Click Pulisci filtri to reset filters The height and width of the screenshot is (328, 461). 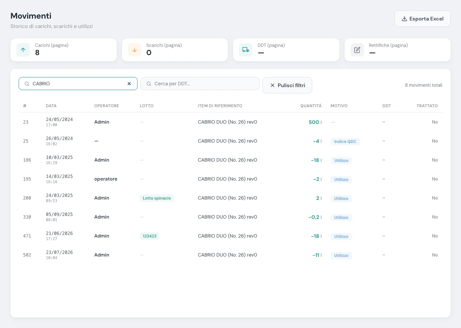pos(287,85)
